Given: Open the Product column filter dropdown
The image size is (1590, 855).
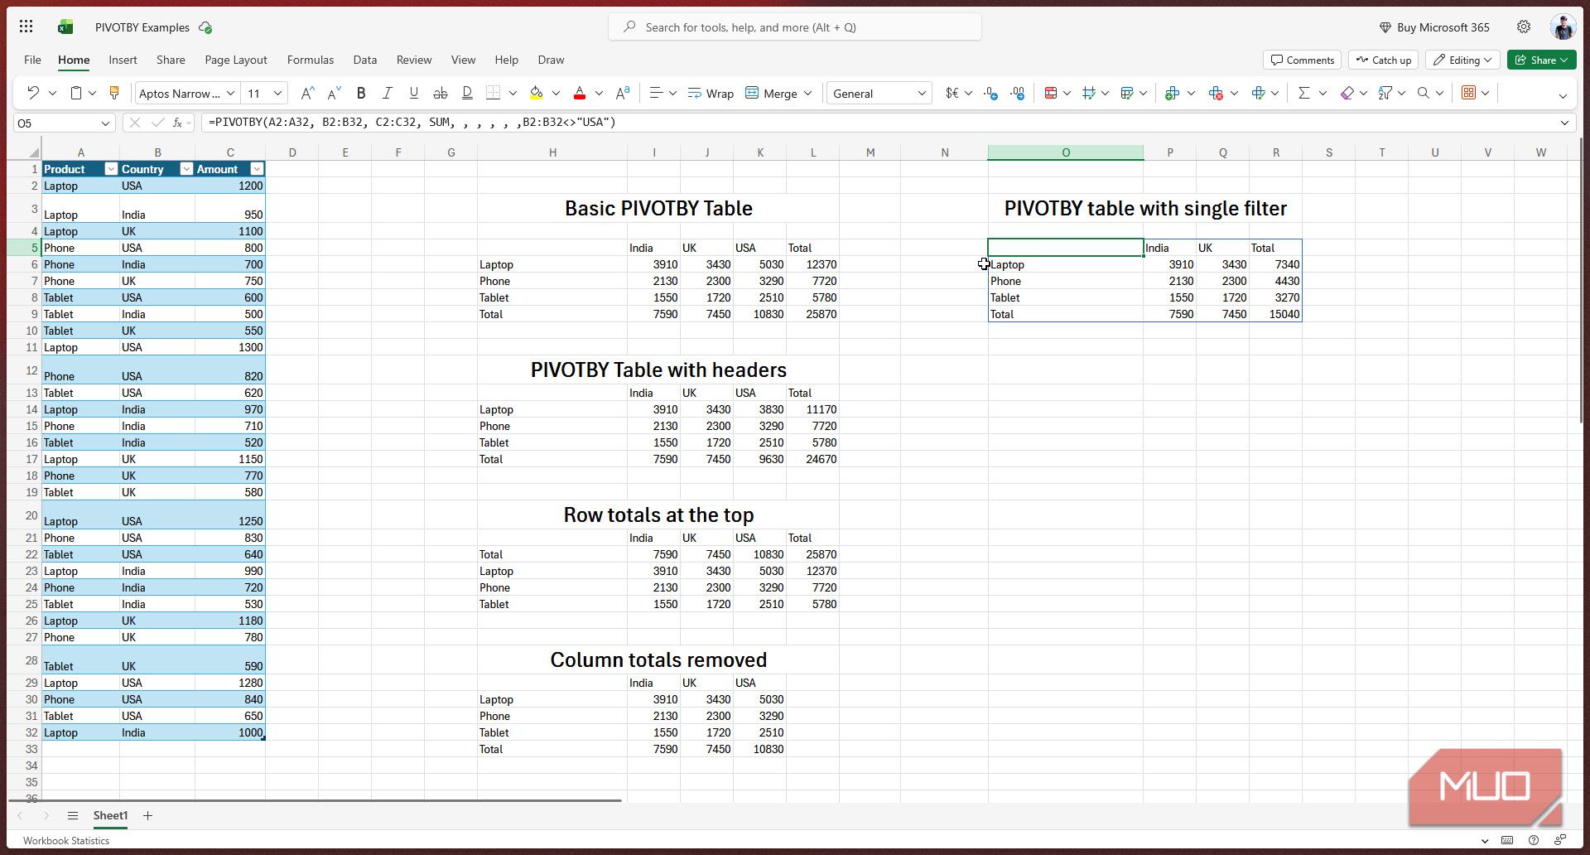Looking at the screenshot, I should 111,169.
